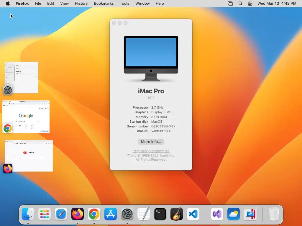Open System Settings from the Dock
Screen dimensions: 302x226
tap(127, 214)
